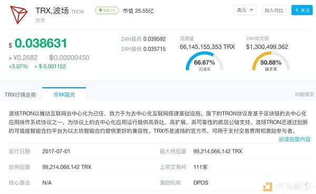Click the 核心算法 value N/A

click(x=47, y=183)
